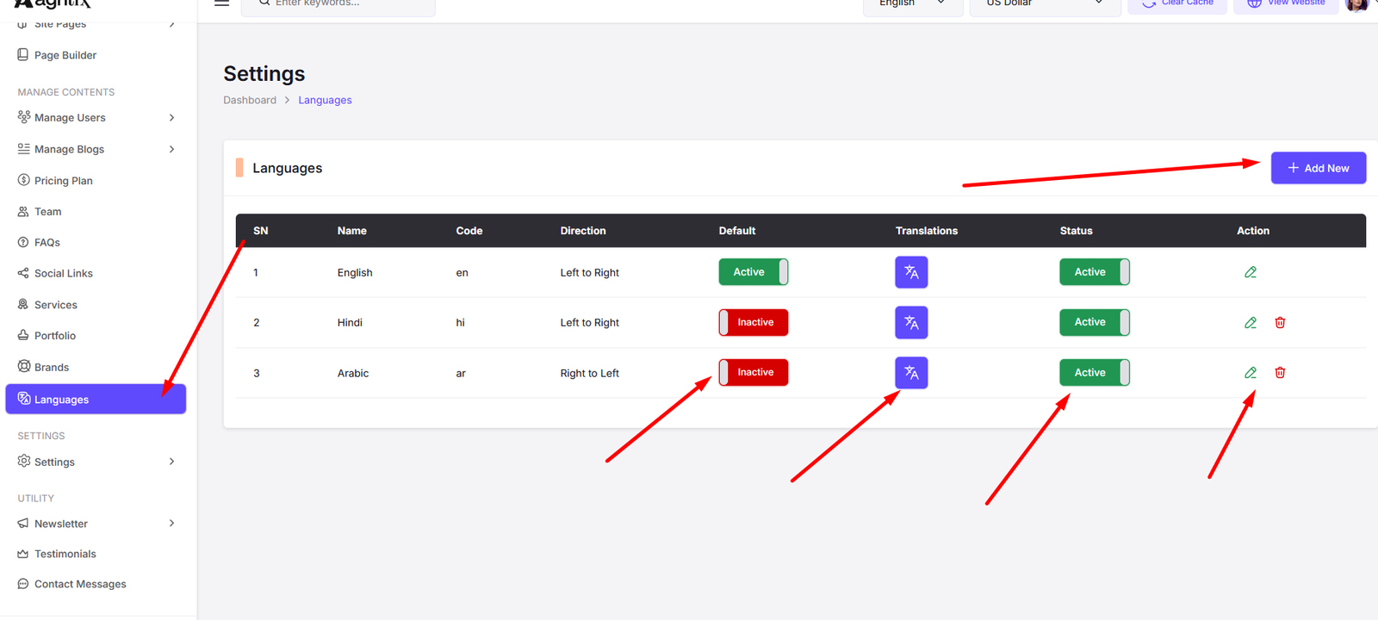Edit the Hindi language entry
Viewport: 1378px width, 620px height.
(1251, 323)
